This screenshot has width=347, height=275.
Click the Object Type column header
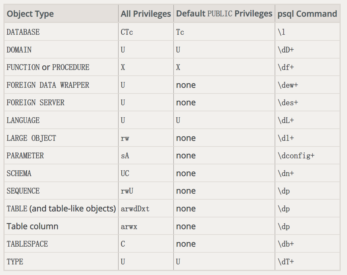30,14
